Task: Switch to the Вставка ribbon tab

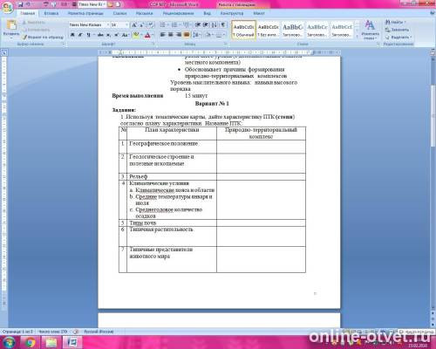Action: coord(51,13)
